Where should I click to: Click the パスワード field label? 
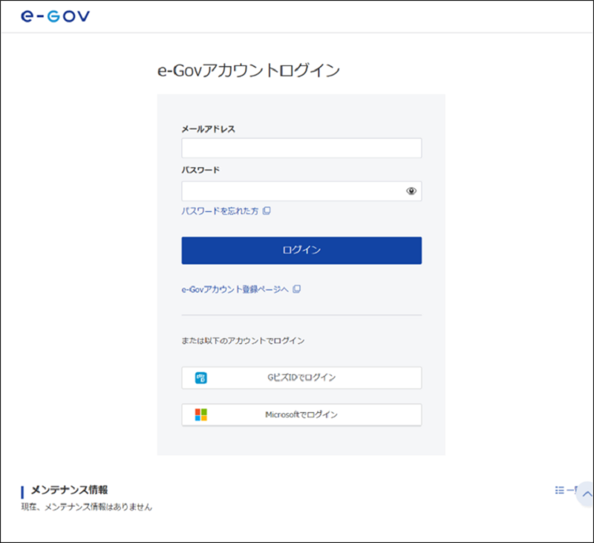tap(200, 170)
